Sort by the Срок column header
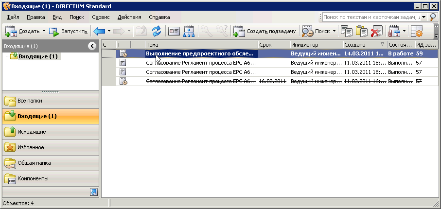Viewport: 441px width, 209px height. click(x=274, y=45)
